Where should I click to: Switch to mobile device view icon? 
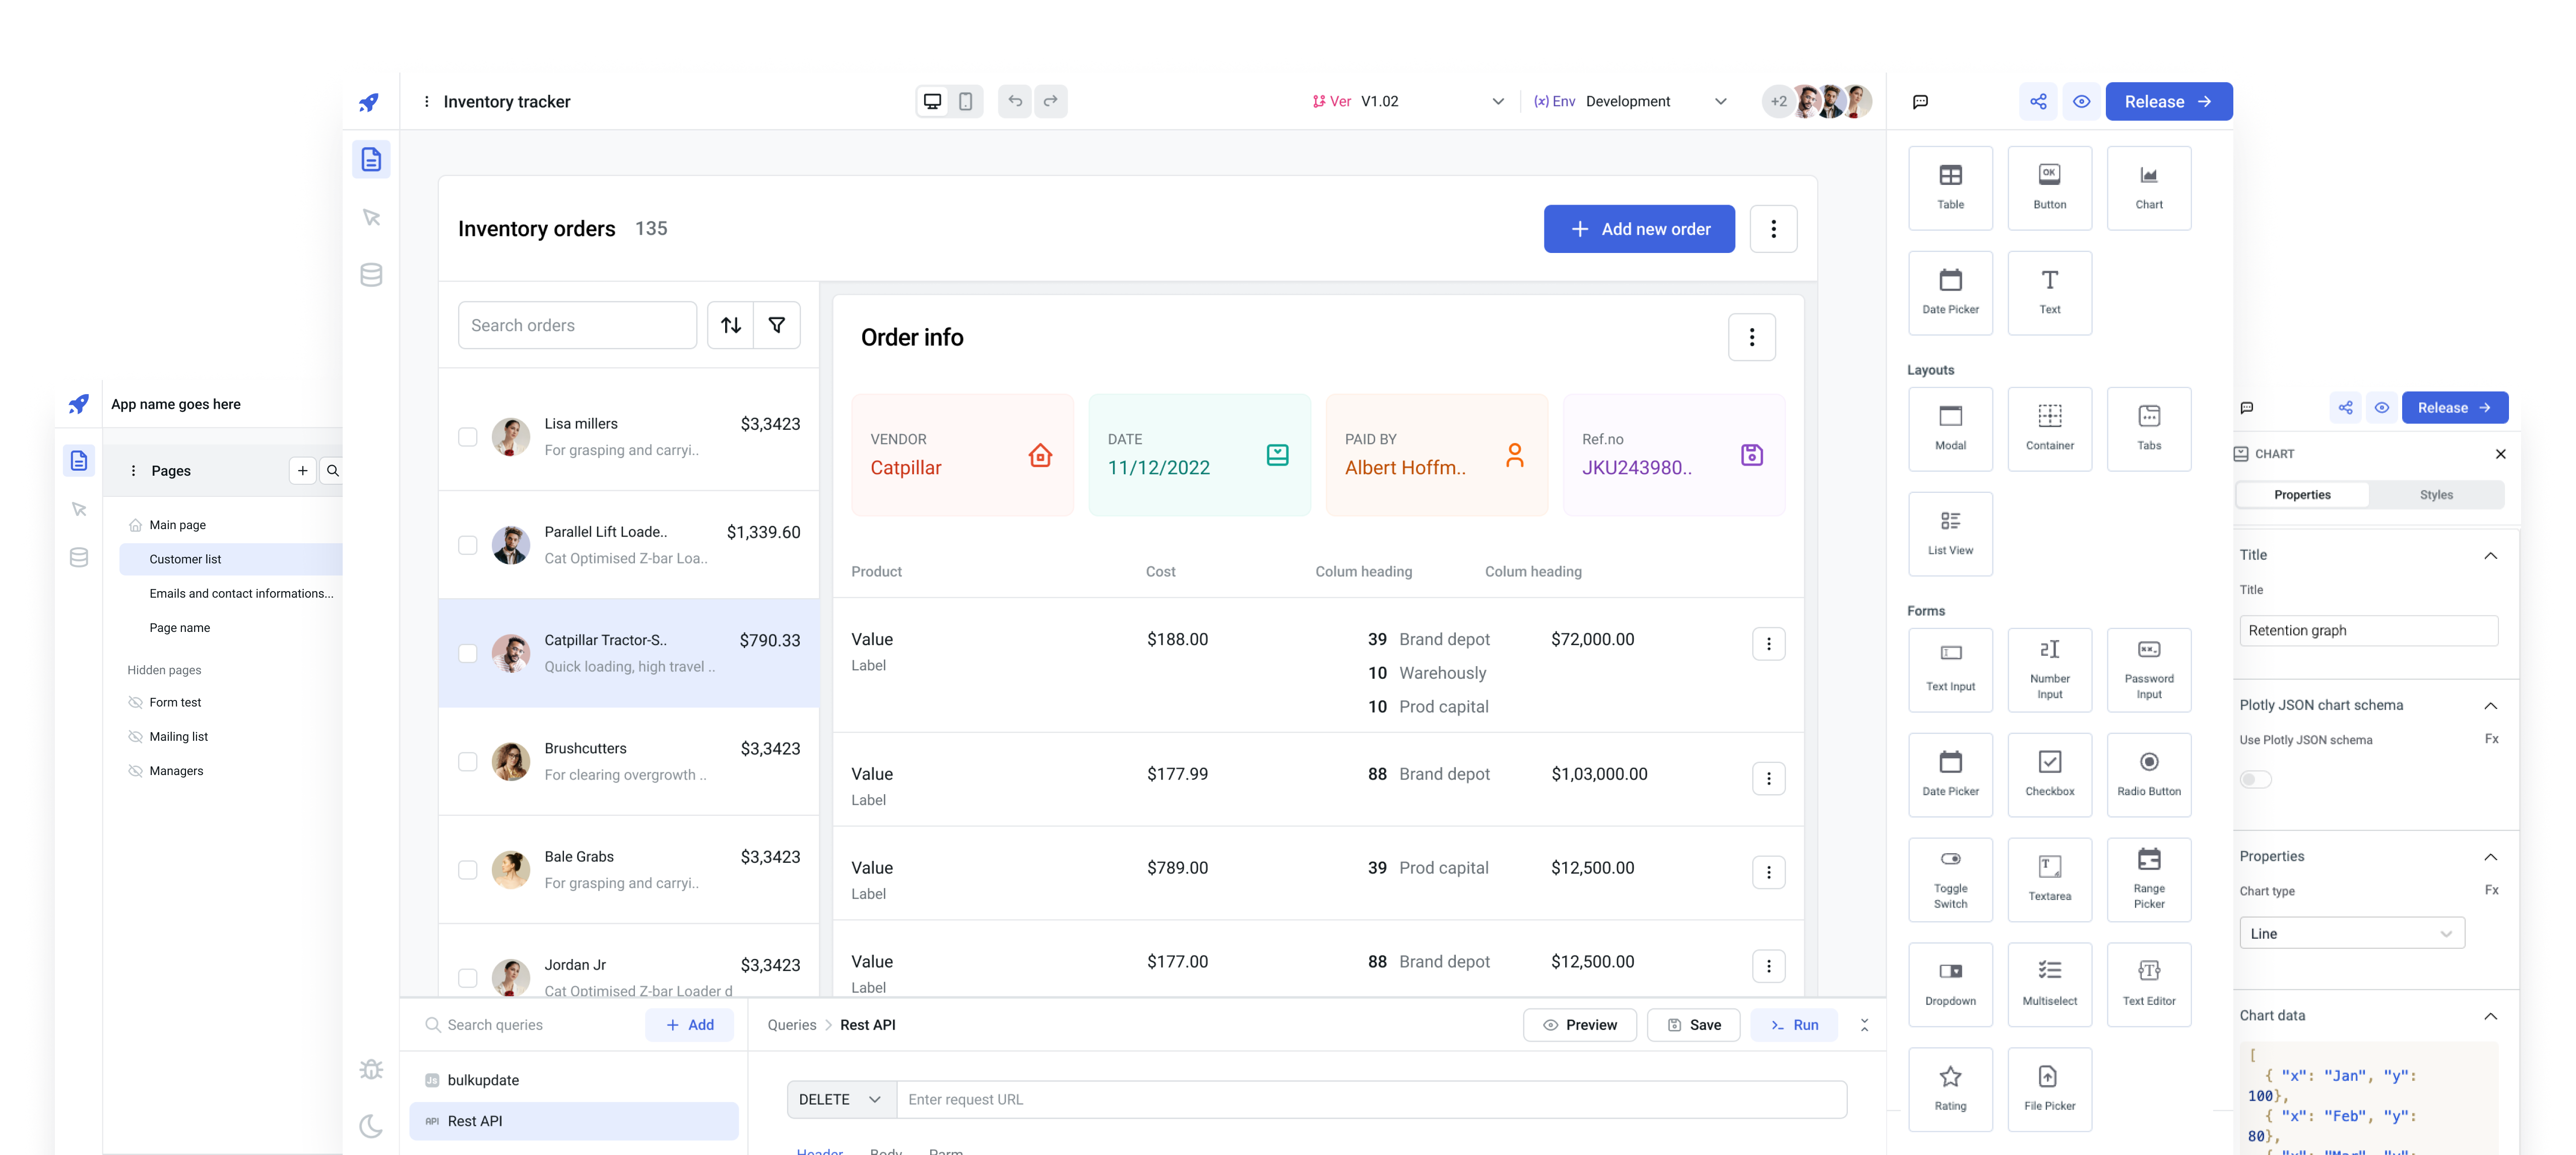[965, 101]
